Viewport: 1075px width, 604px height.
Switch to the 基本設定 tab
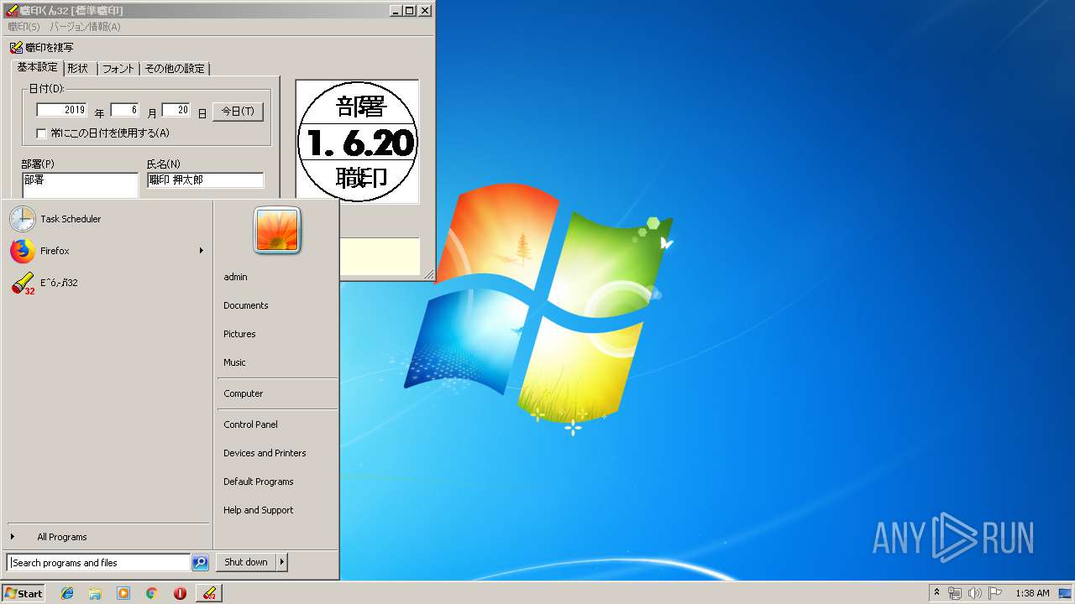[x=37, y=67]
